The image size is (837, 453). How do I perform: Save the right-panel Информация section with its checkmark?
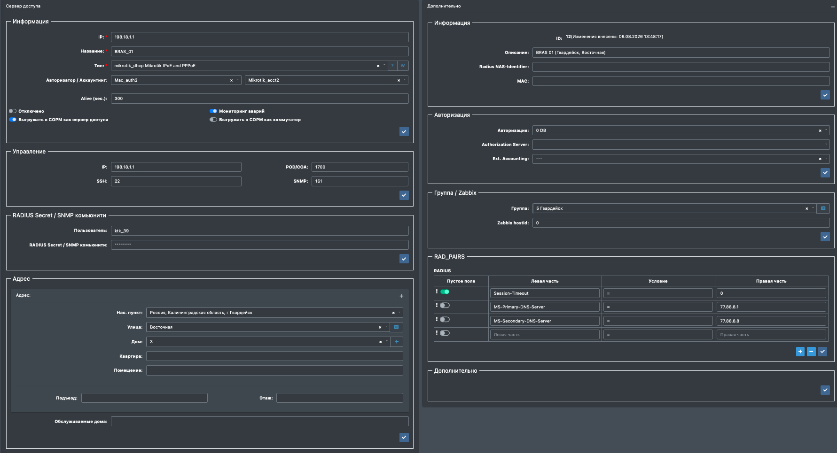pos(825,95)
